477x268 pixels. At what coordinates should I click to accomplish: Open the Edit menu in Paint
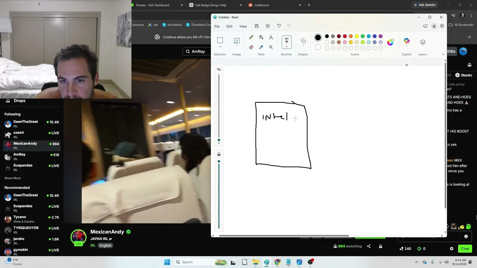point(229,26)
